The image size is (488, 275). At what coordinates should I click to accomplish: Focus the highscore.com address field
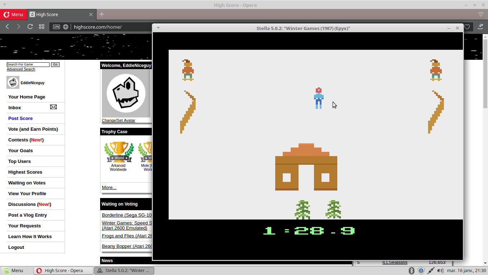coord(98,27)
